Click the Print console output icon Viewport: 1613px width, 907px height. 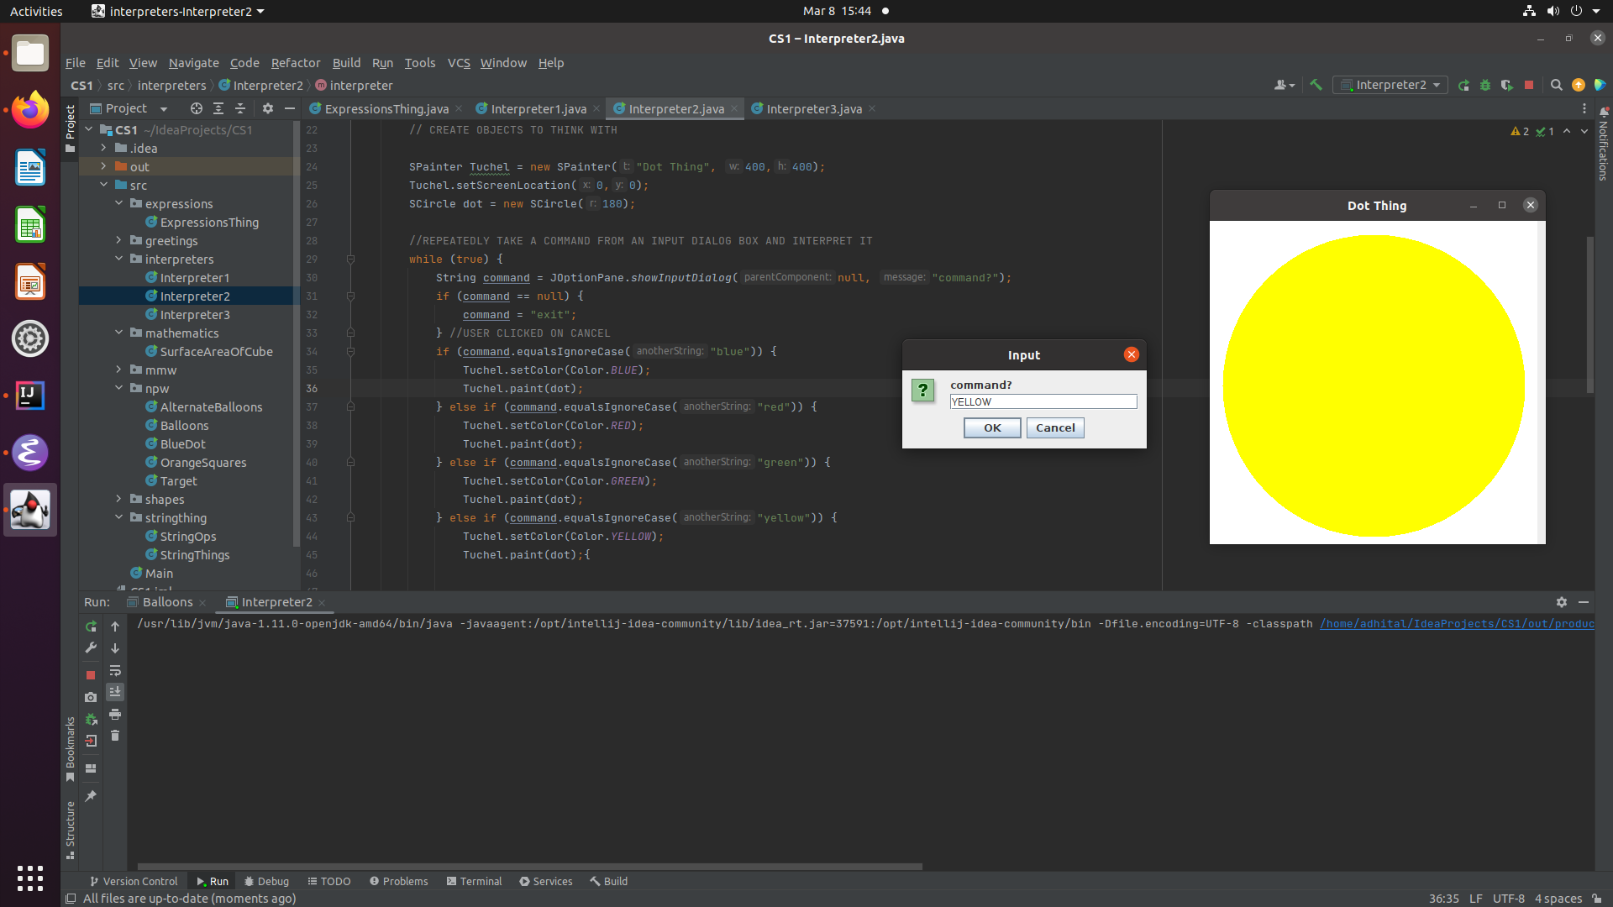coord(115,715)
